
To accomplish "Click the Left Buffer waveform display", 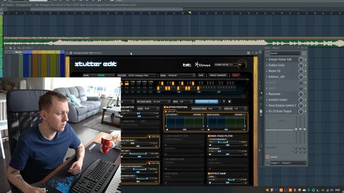I will (185, 122).
